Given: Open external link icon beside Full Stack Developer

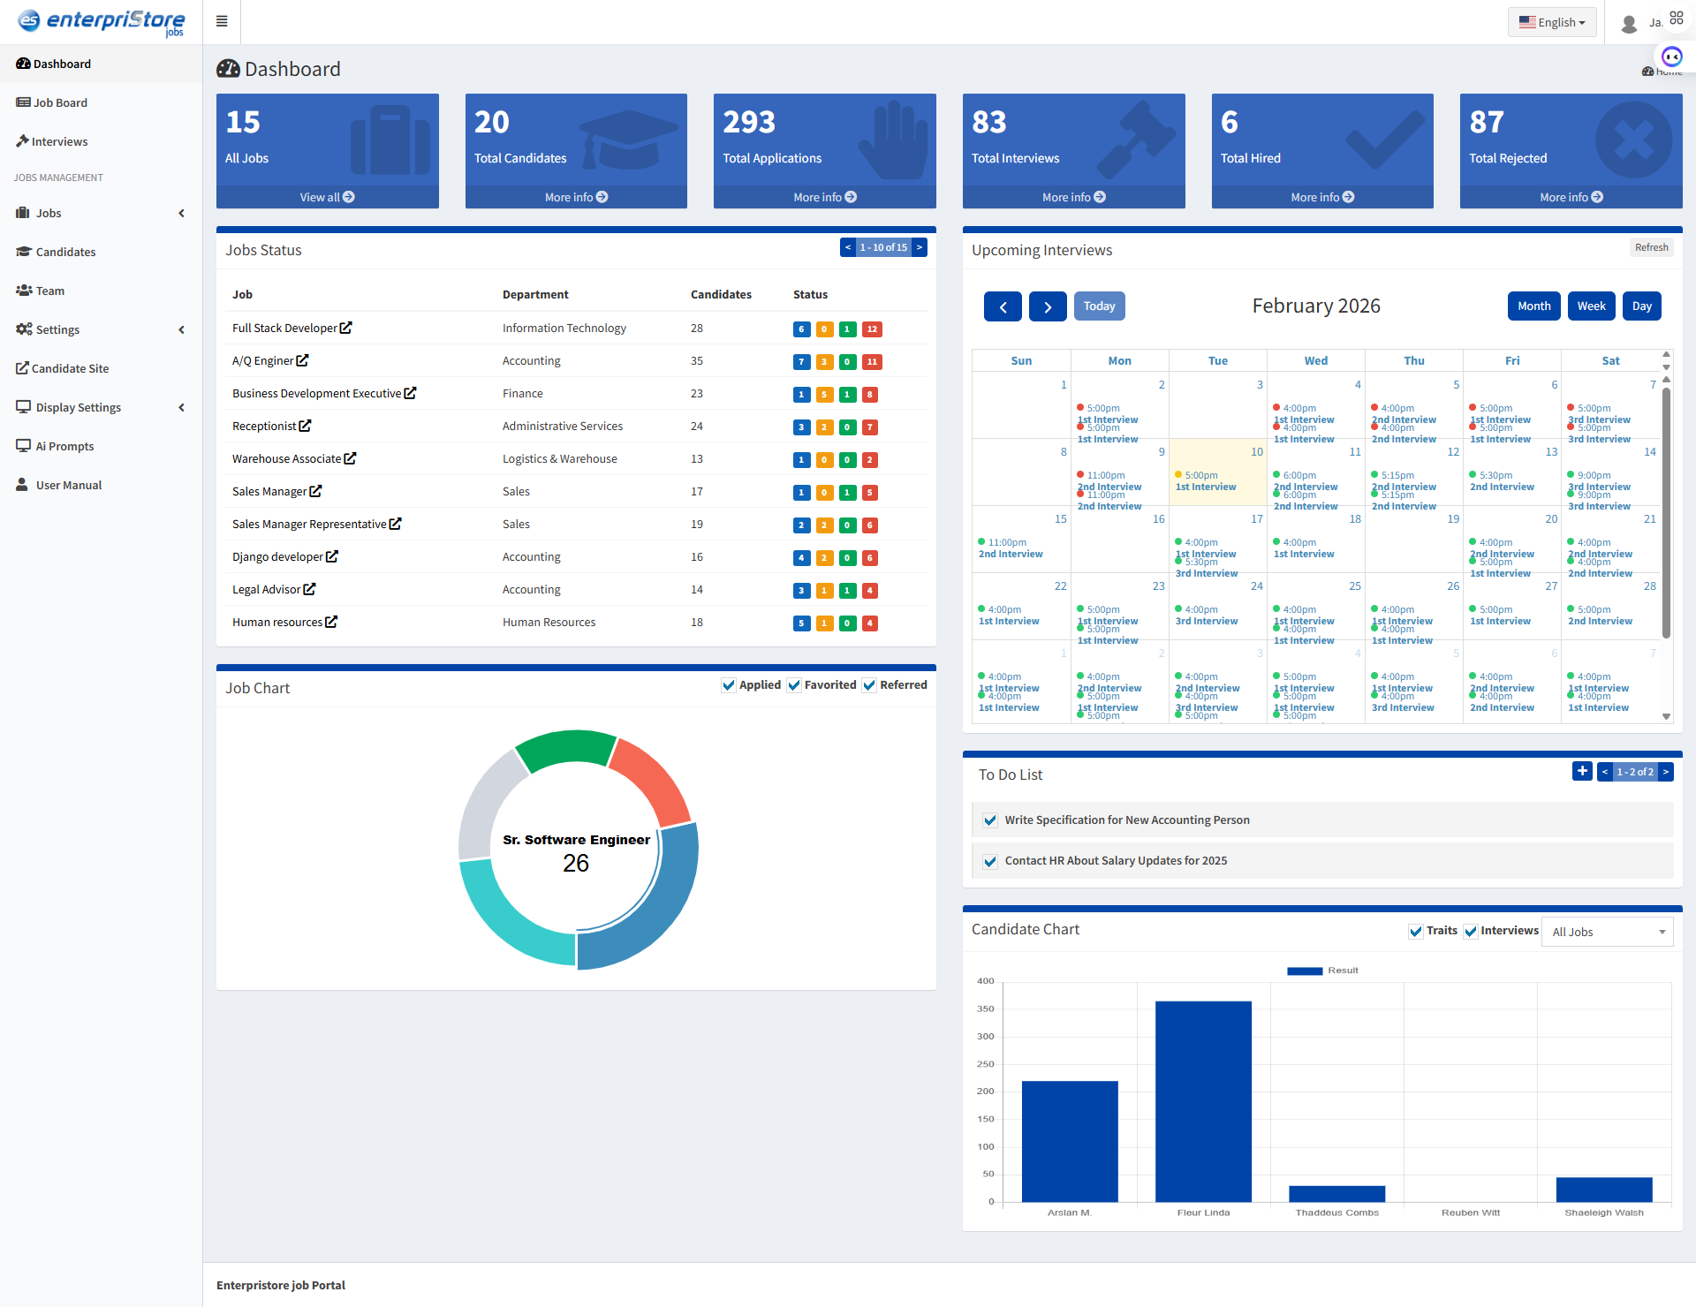Looking at the screenshot, I should click(346, 328).
